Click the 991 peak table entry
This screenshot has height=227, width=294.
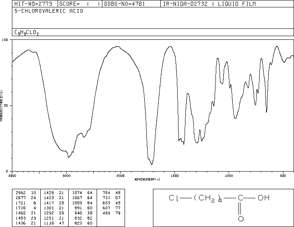(x=83, y=208)
